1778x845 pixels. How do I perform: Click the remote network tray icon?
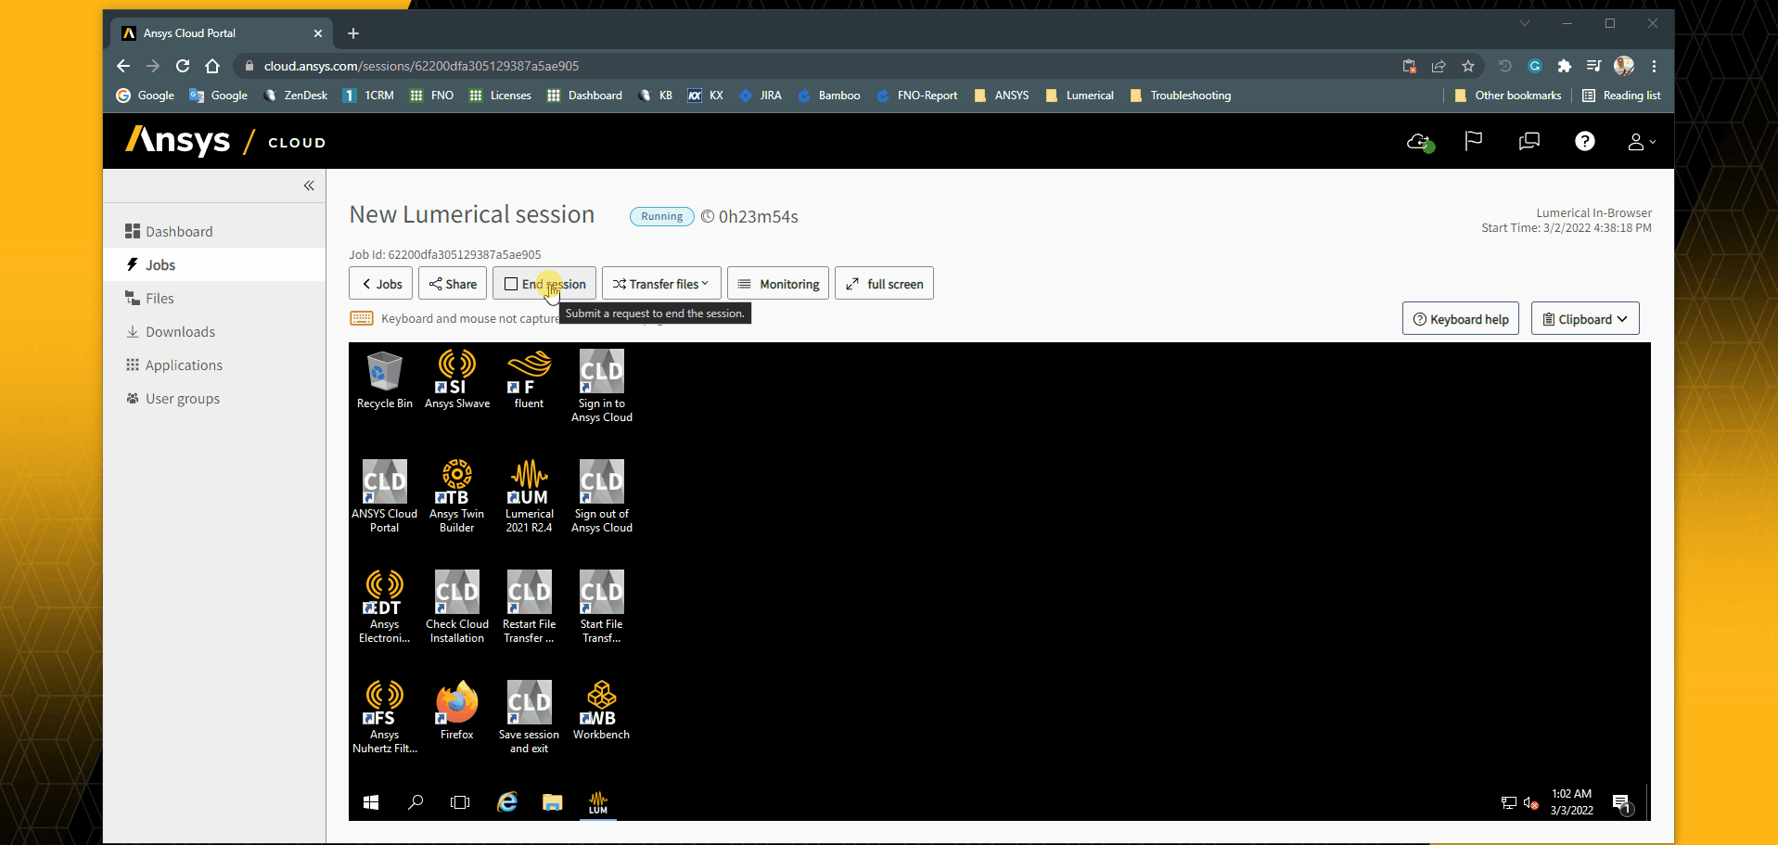point(1509,803)
